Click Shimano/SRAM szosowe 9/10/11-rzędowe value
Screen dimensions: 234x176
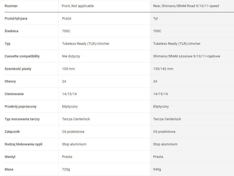[x=187, y=56]
